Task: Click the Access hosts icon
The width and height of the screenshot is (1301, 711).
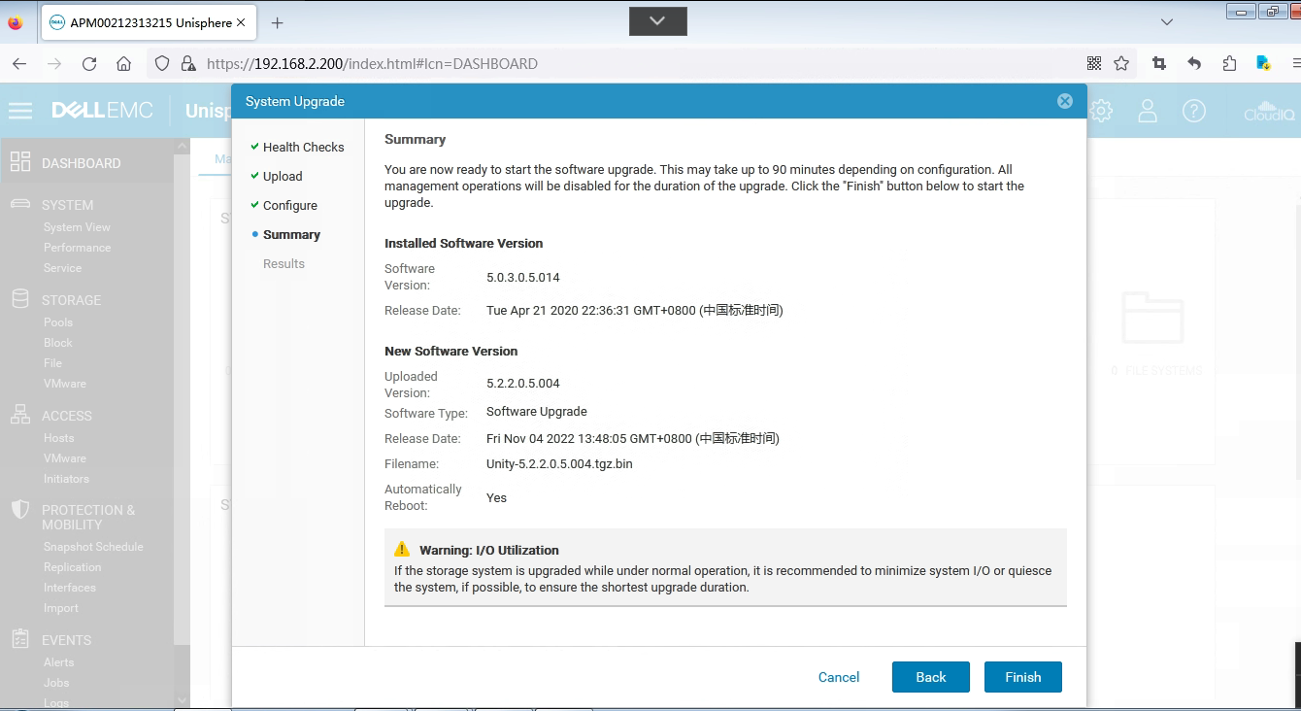Action: (x=19, y=415)
